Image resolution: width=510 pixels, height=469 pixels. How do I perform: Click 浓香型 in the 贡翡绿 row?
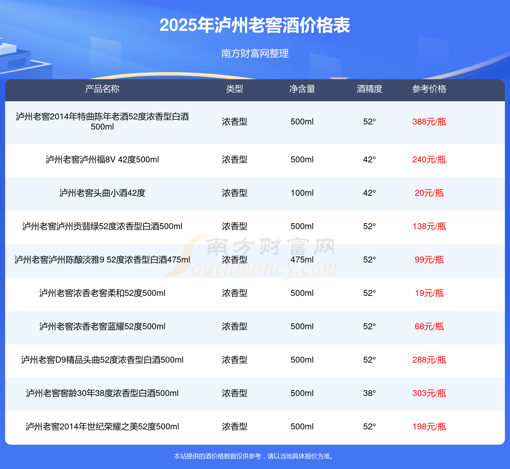235,226
